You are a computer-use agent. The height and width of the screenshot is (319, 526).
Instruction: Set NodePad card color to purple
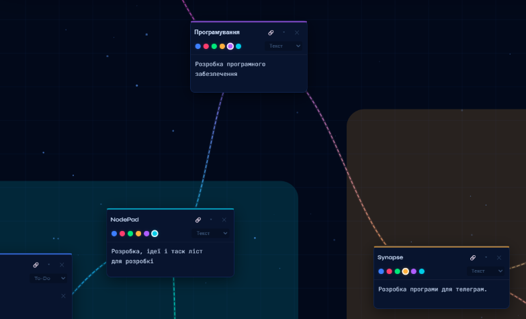(x=146, y=234)
